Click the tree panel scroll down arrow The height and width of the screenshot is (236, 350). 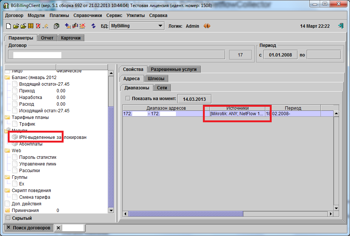point(111,211)
